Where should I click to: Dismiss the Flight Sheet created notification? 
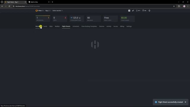click(x=185, y=102)
